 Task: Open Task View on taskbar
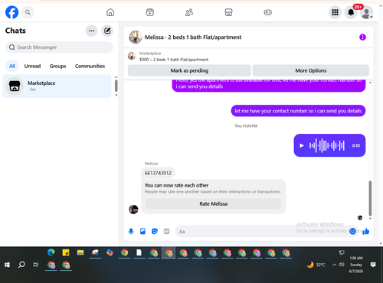point(36,265)
